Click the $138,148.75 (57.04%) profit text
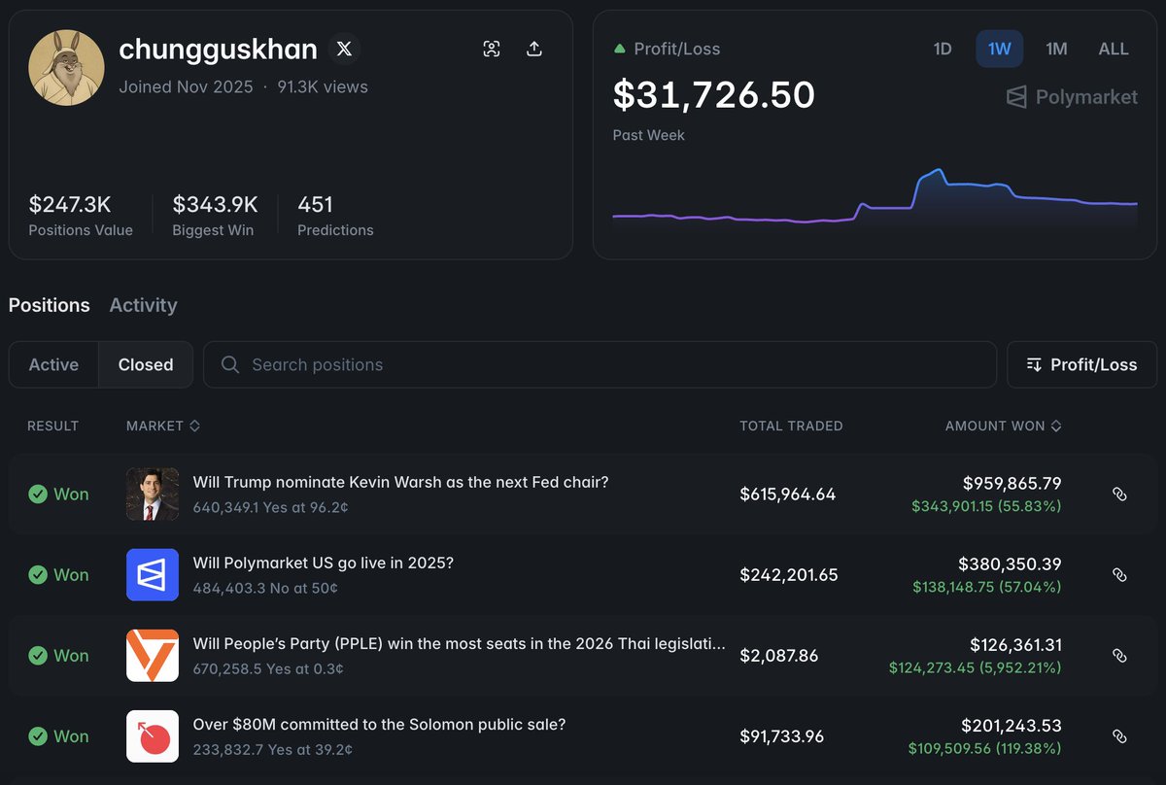 [x=987, y=587]
